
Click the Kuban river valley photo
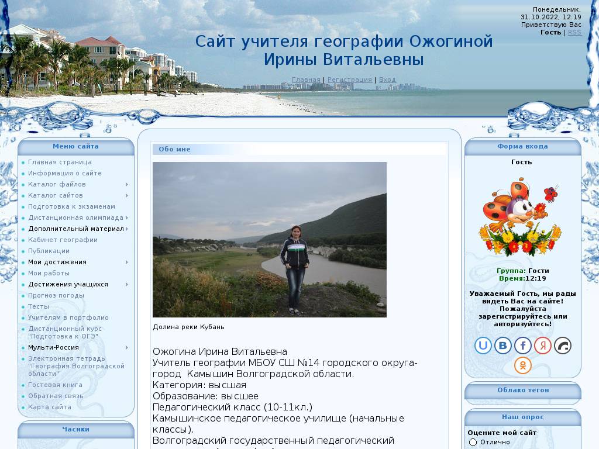[x=270, y=240]
